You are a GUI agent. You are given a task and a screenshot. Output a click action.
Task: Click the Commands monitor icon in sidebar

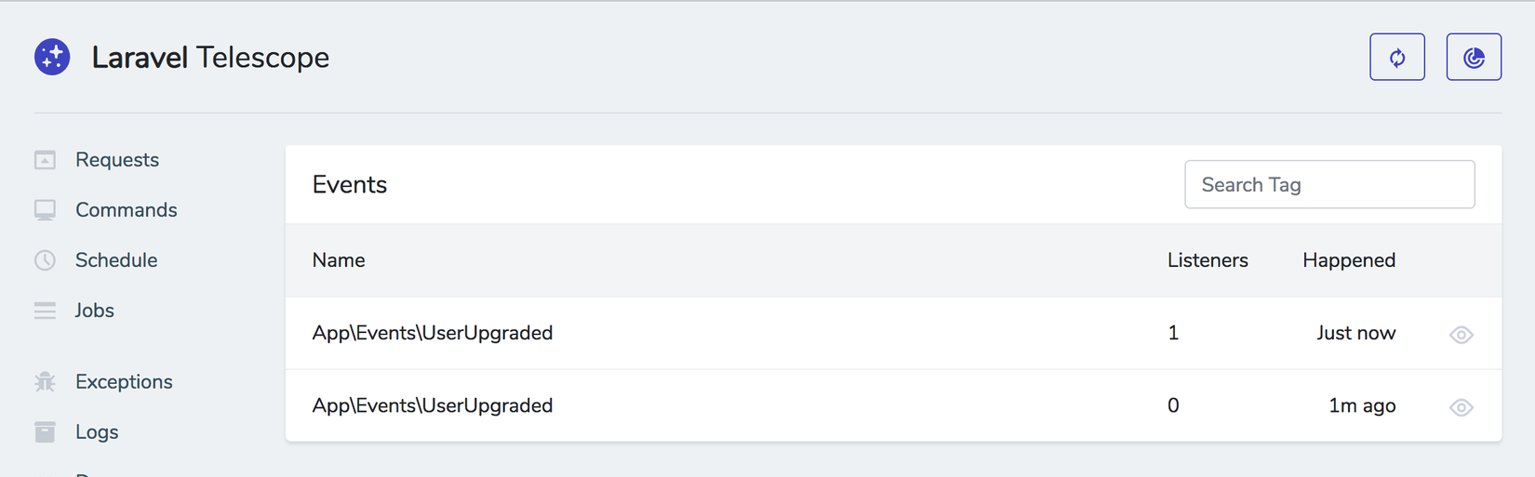tap(45, 210)
